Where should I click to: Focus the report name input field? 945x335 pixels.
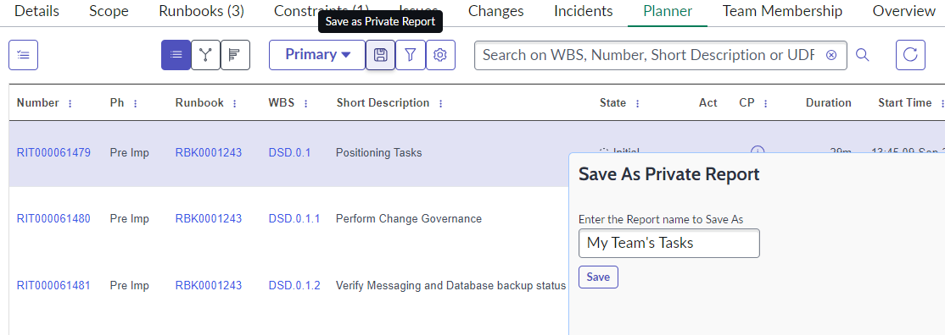coord(669,243)
